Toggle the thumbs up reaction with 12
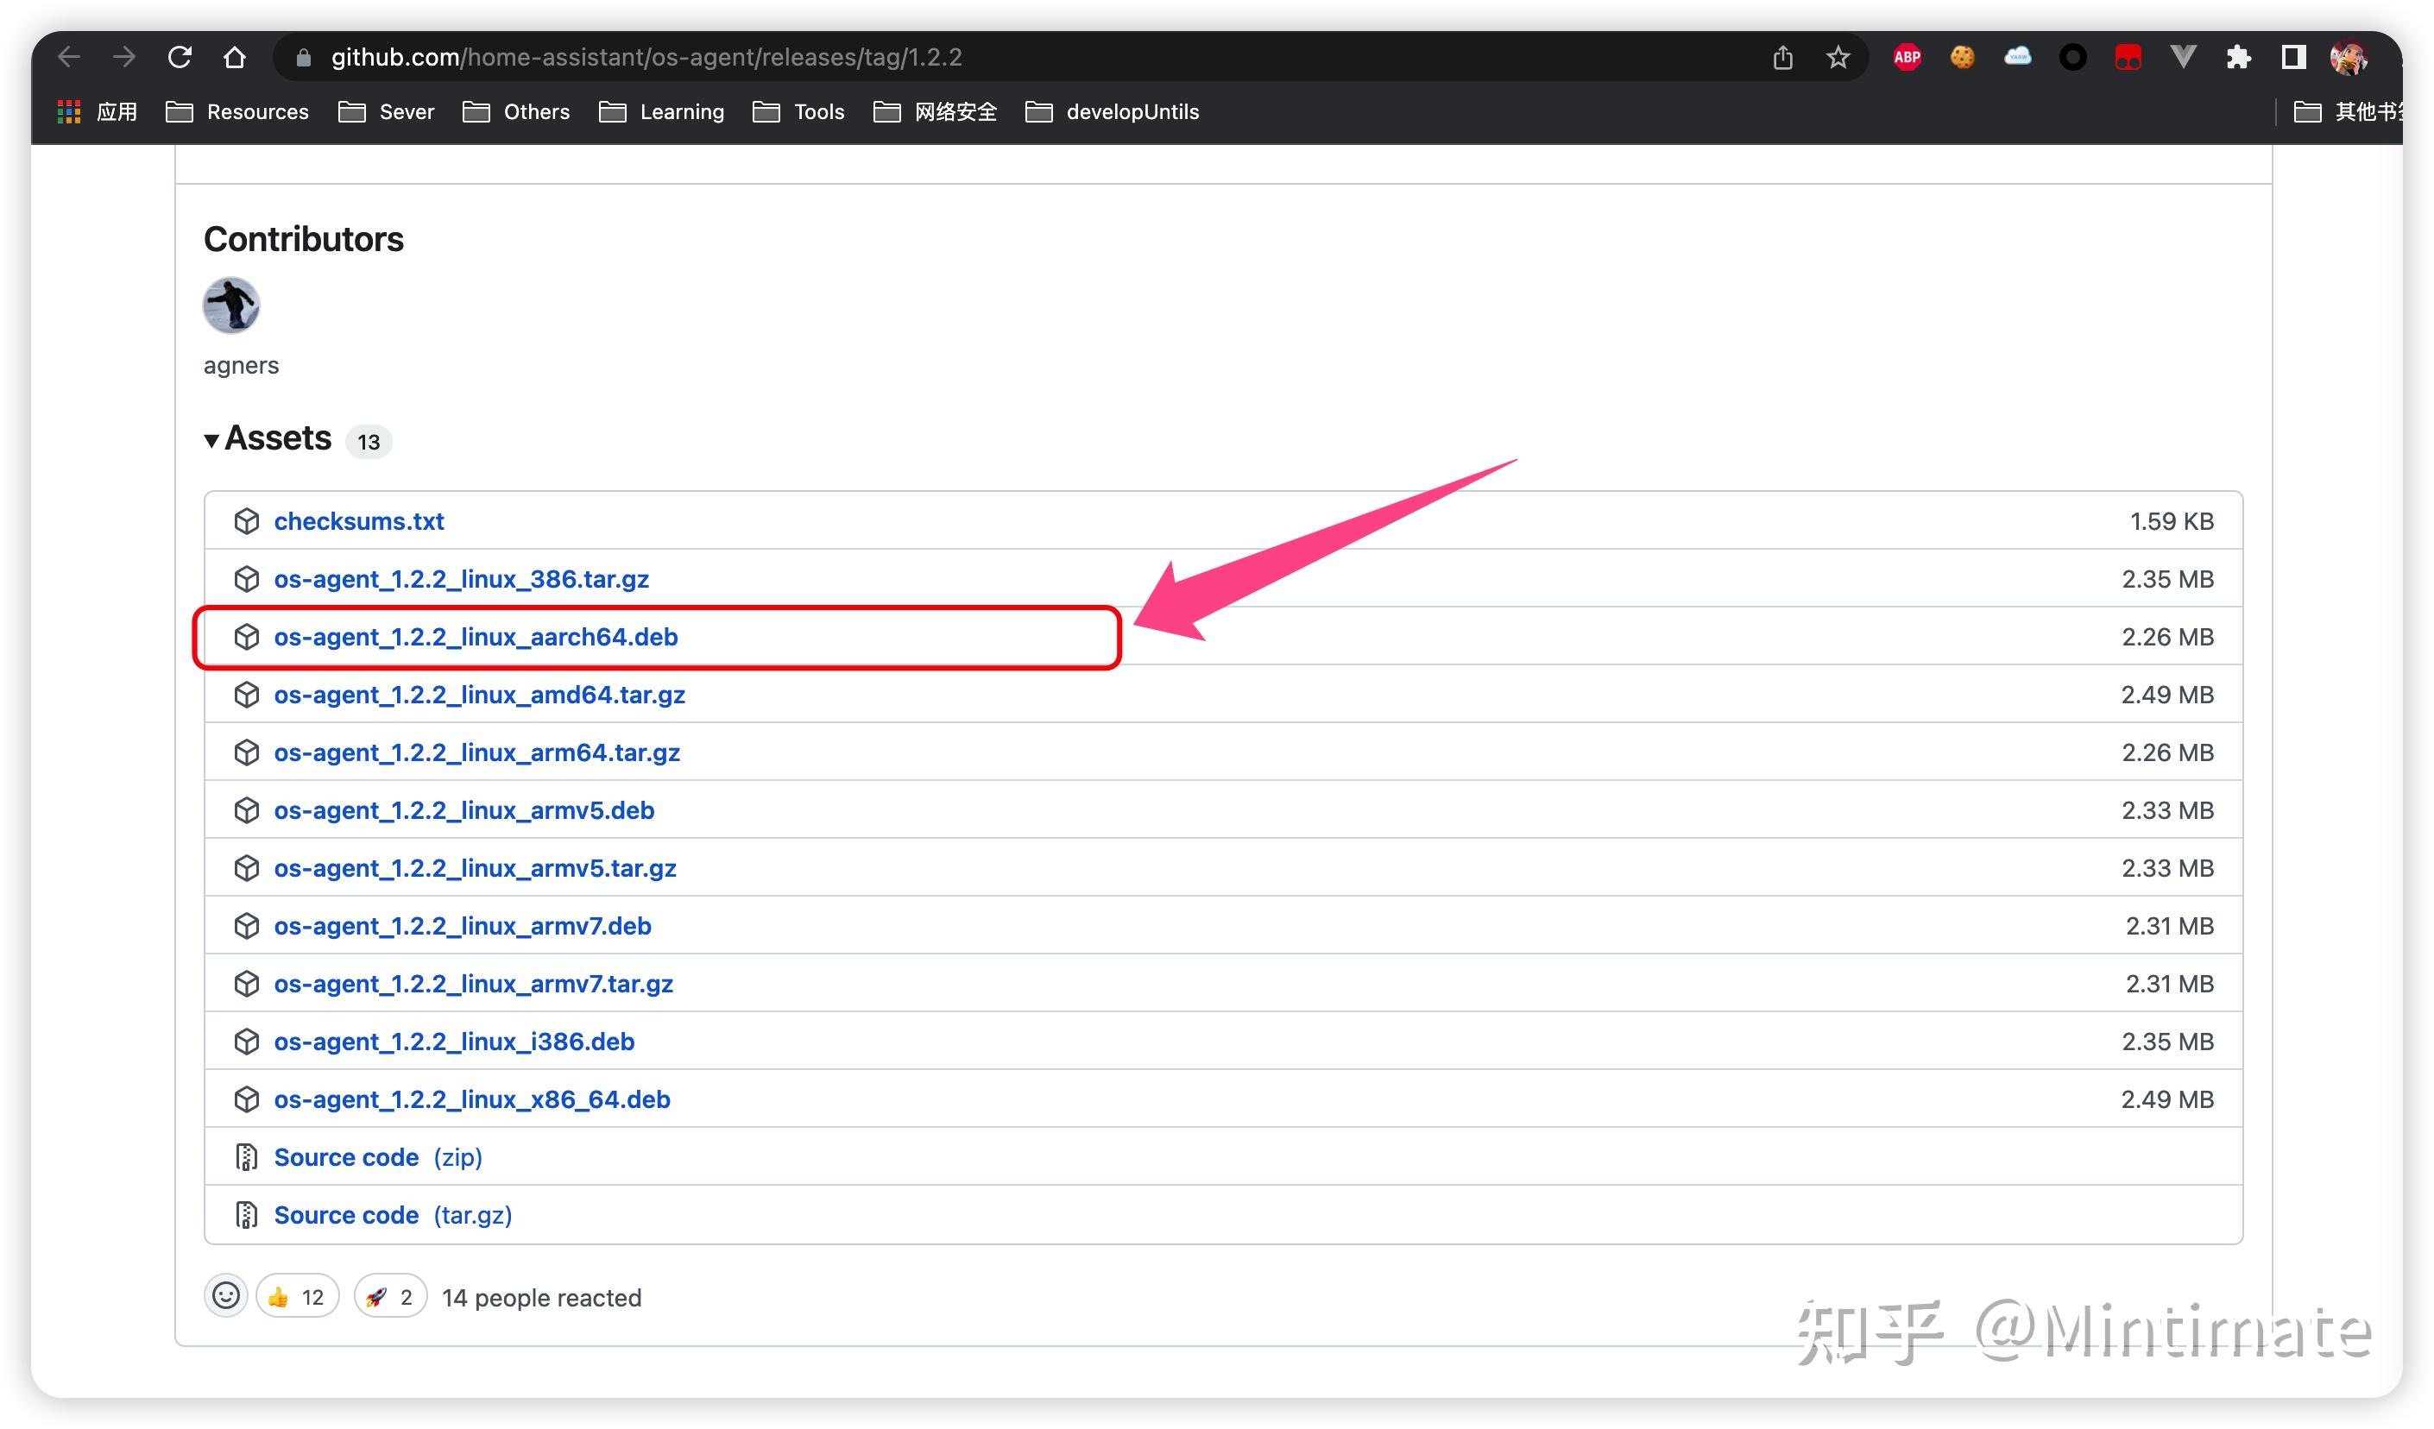This screenshot has width=2434, height=1429. pos(297,1297)
